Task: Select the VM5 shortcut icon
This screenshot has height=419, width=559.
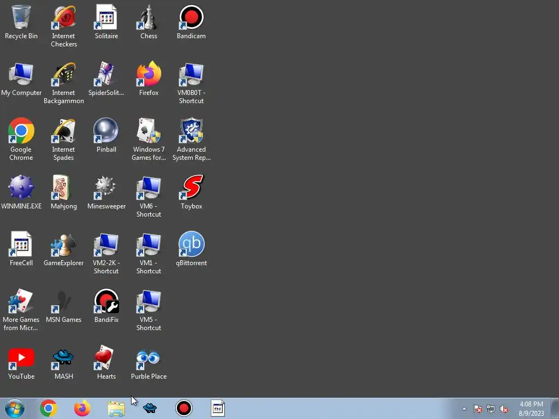Action: click(148, 310)
